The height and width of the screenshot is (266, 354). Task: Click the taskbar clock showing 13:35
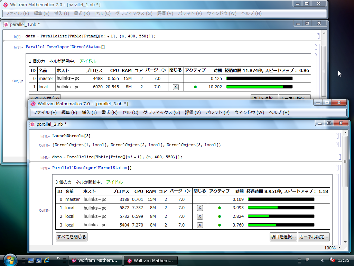tap(343, 260)
